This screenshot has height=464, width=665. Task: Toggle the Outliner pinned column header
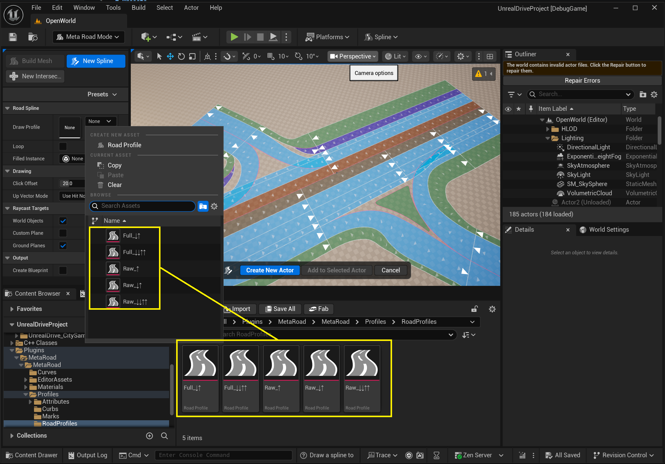pos(531,109)
